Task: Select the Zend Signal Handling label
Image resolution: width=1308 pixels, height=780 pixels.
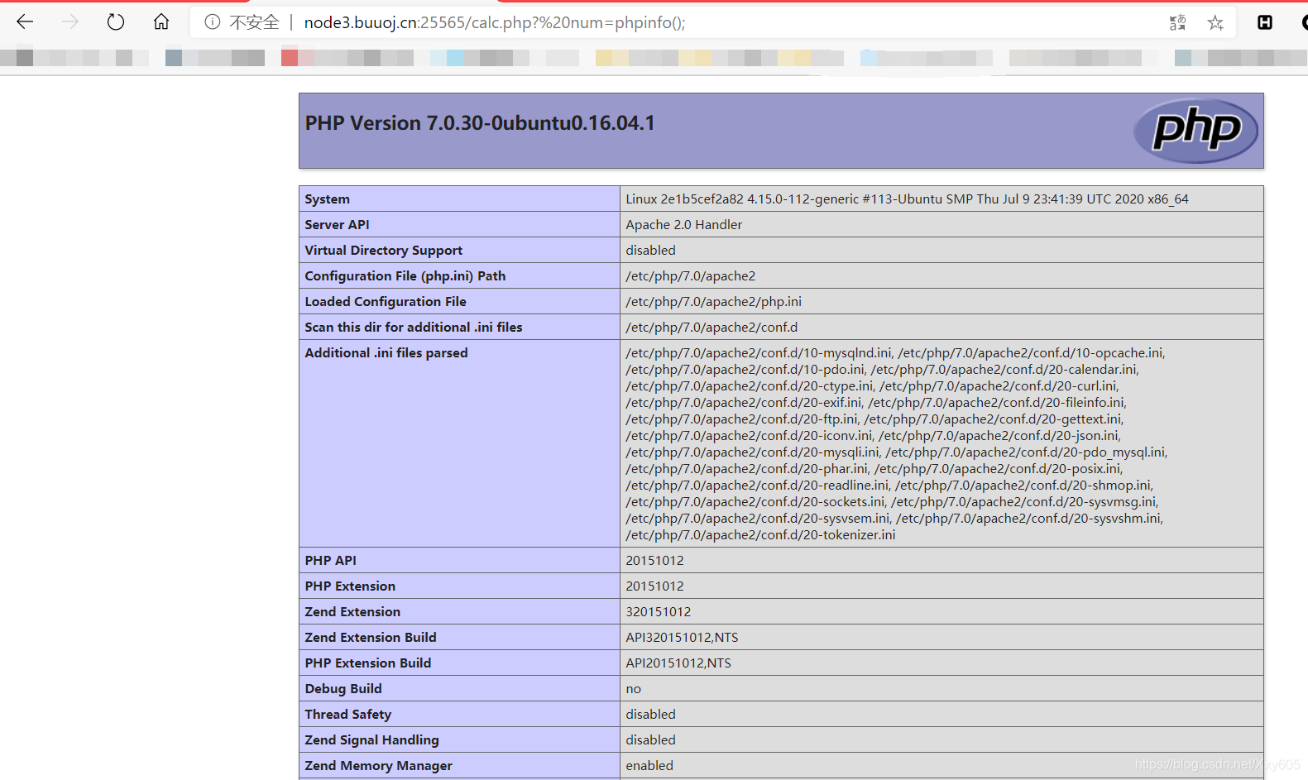Action: point(371,740)
